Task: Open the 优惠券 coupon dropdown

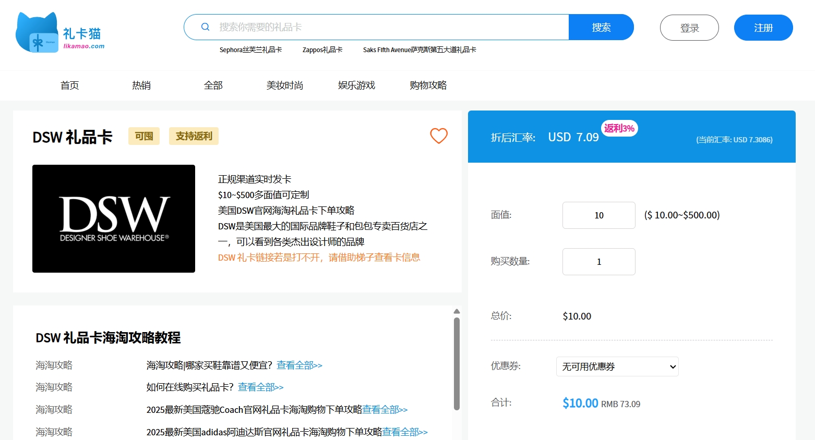Action: [x=617, y=366]
